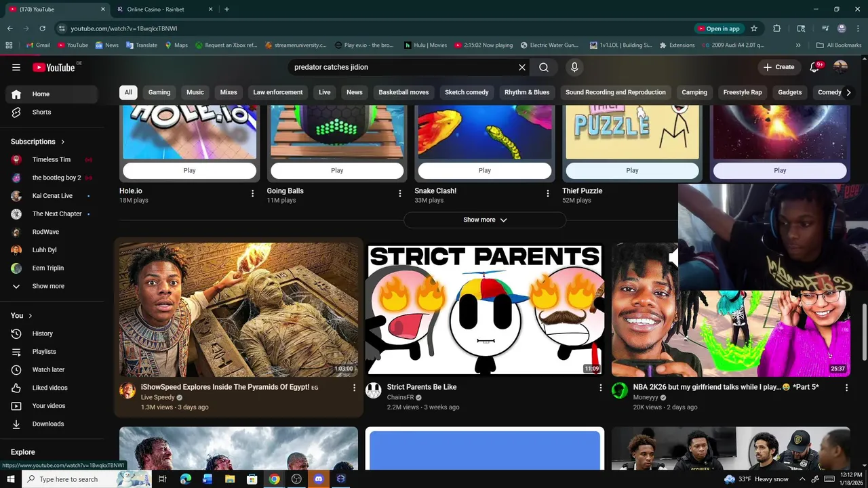Click Live Speedy channel avatar
The image size is (868, 488).
click(127, 390)
